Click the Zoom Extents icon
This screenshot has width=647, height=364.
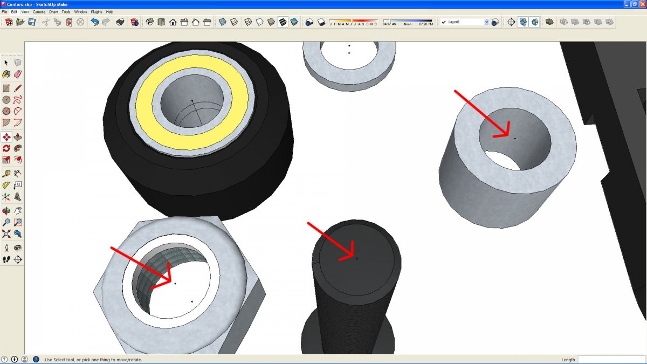pyautogui.click(x=6, y=233)
